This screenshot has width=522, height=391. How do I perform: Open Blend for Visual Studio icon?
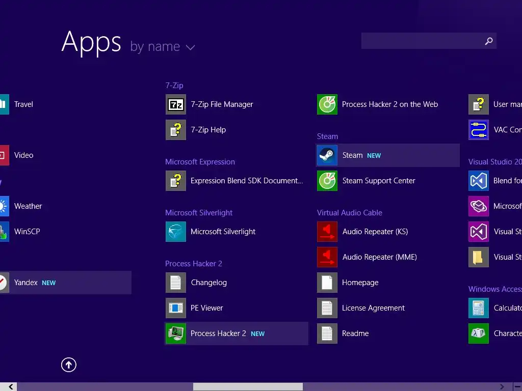coord(479,181)
